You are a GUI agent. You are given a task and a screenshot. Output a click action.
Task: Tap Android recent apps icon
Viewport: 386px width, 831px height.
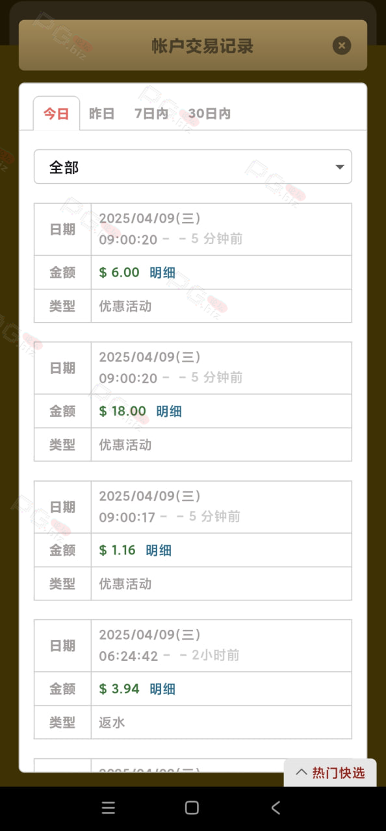click(109, 808)
